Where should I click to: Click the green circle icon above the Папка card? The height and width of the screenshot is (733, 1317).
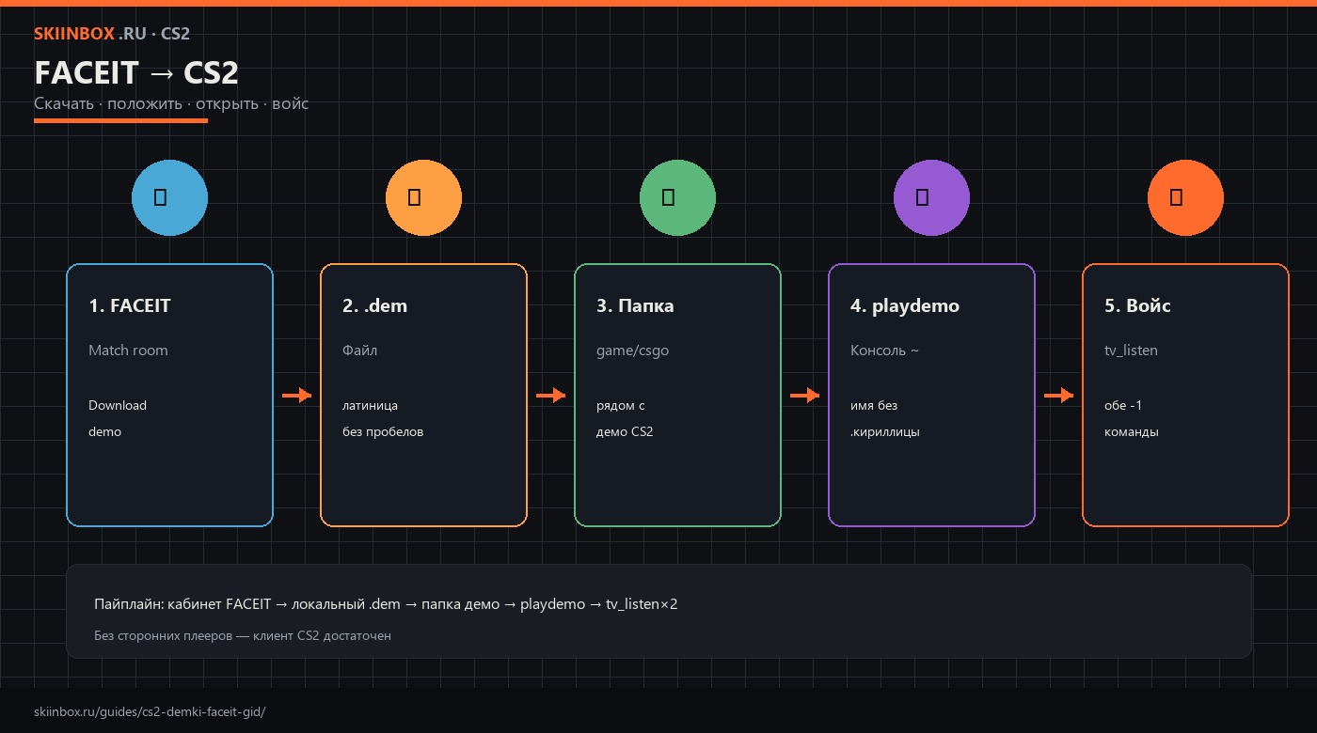677,197
